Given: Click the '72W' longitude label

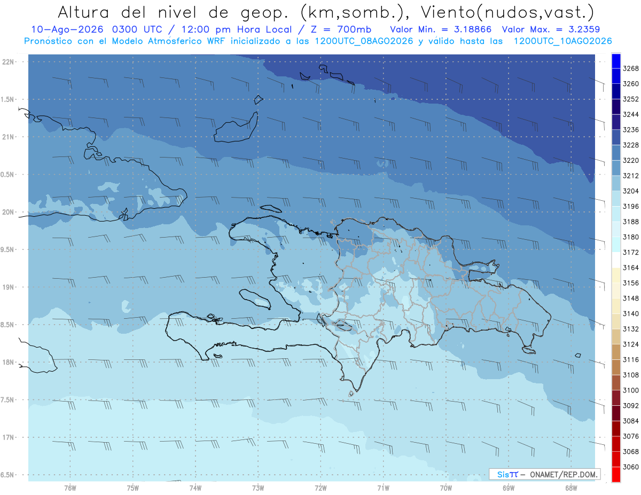Looking at the screenshot, I should pyautogui.click(x=320, y=488).
